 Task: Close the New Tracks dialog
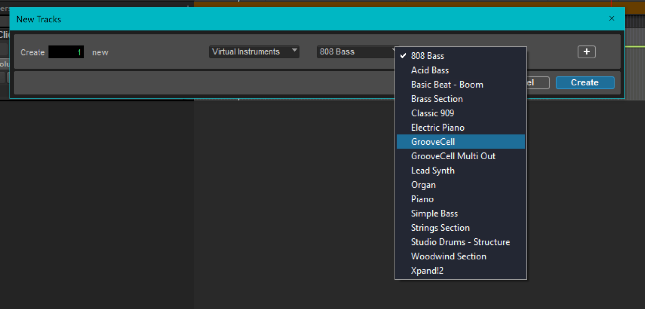(611, 19)
